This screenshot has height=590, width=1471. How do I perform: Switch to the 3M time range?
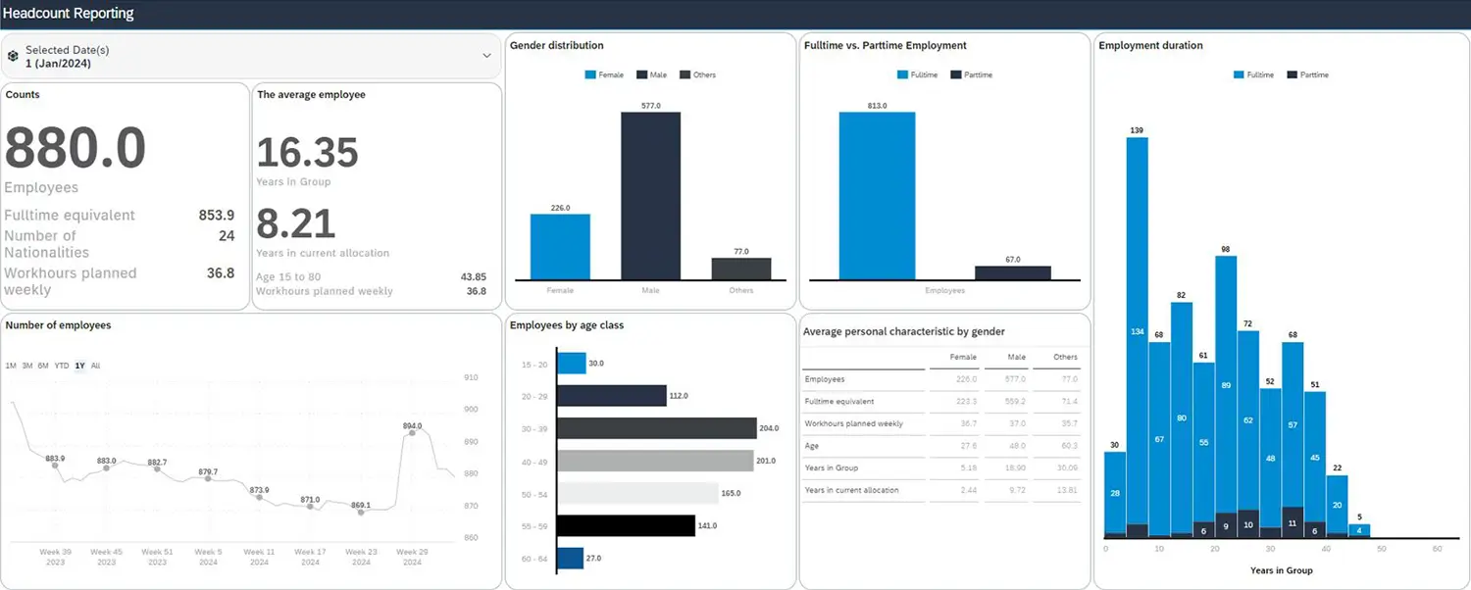click(x=27, y=366)
